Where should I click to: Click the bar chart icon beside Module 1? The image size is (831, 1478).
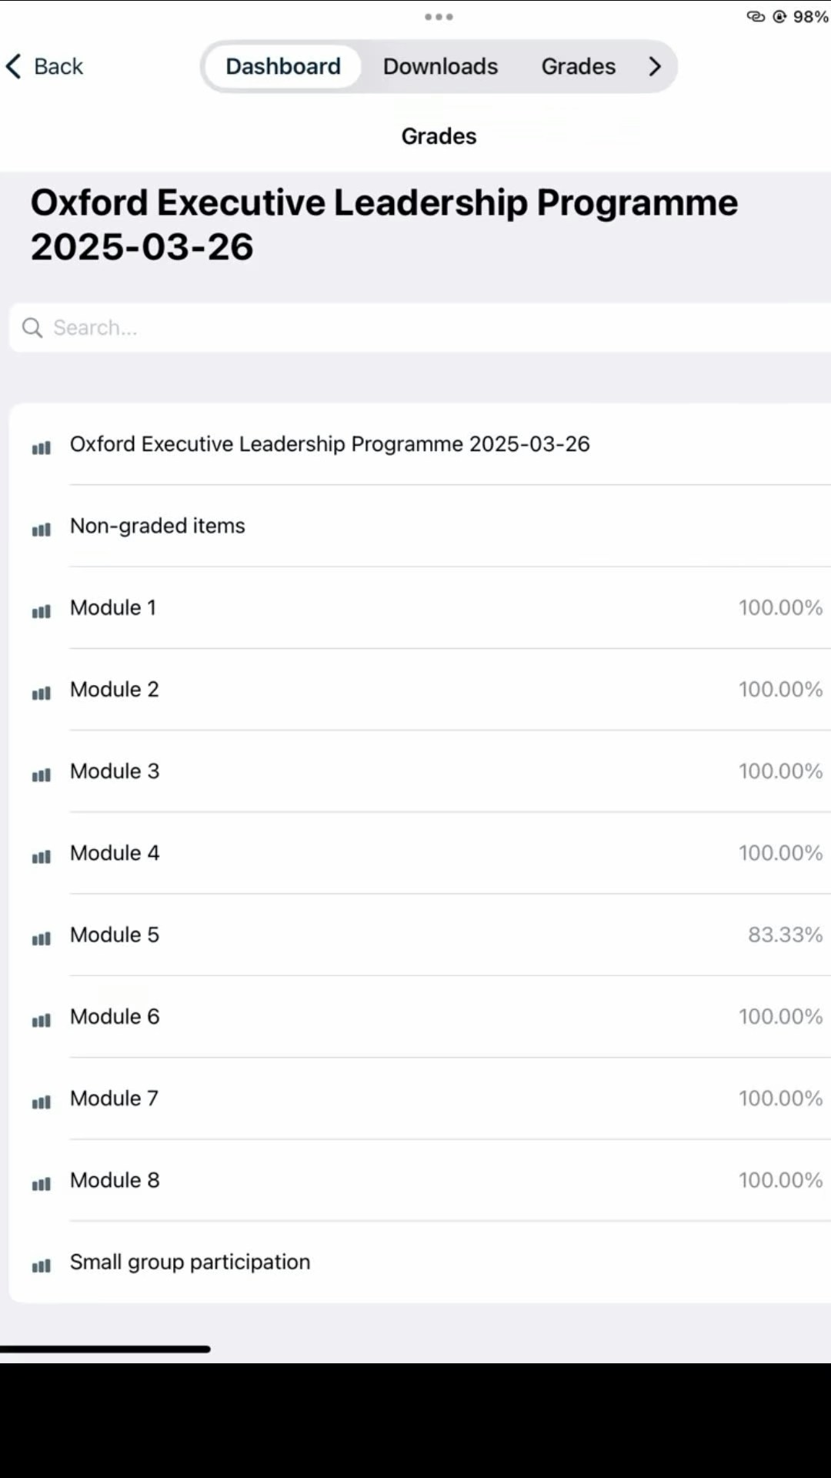point(42,611)
